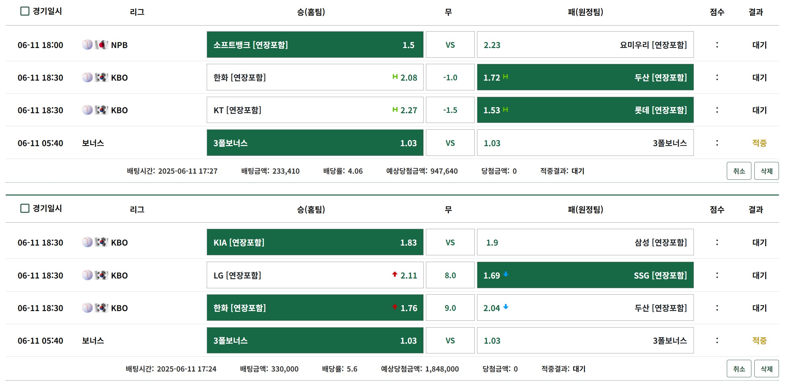Click the green H icon next to 1.72

click(x=505, y=77)
